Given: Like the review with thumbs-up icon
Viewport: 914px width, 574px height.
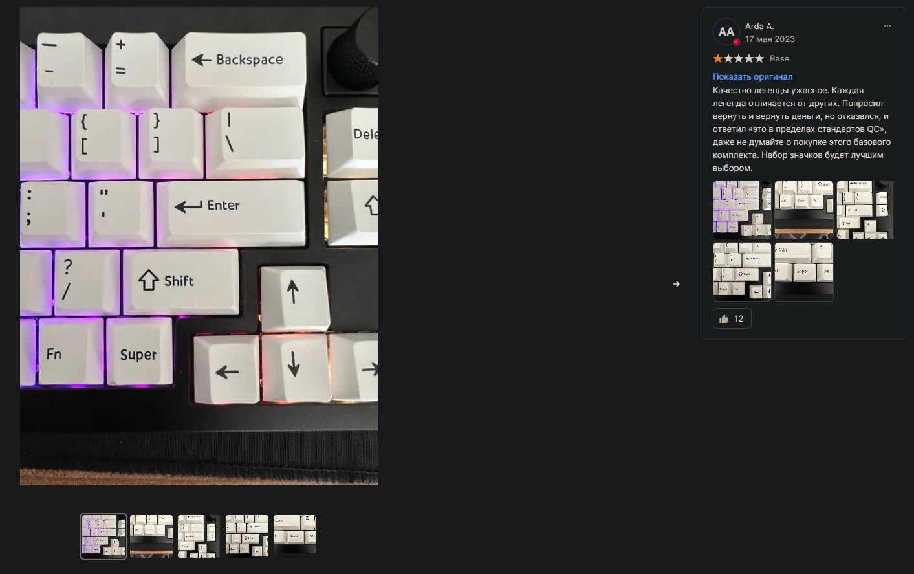Looking at the screenshot, I should pyautogui.click(x=732, y=318).
